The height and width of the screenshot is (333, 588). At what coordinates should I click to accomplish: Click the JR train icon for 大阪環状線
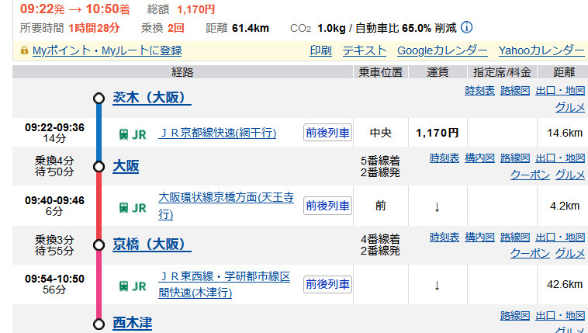123,207
